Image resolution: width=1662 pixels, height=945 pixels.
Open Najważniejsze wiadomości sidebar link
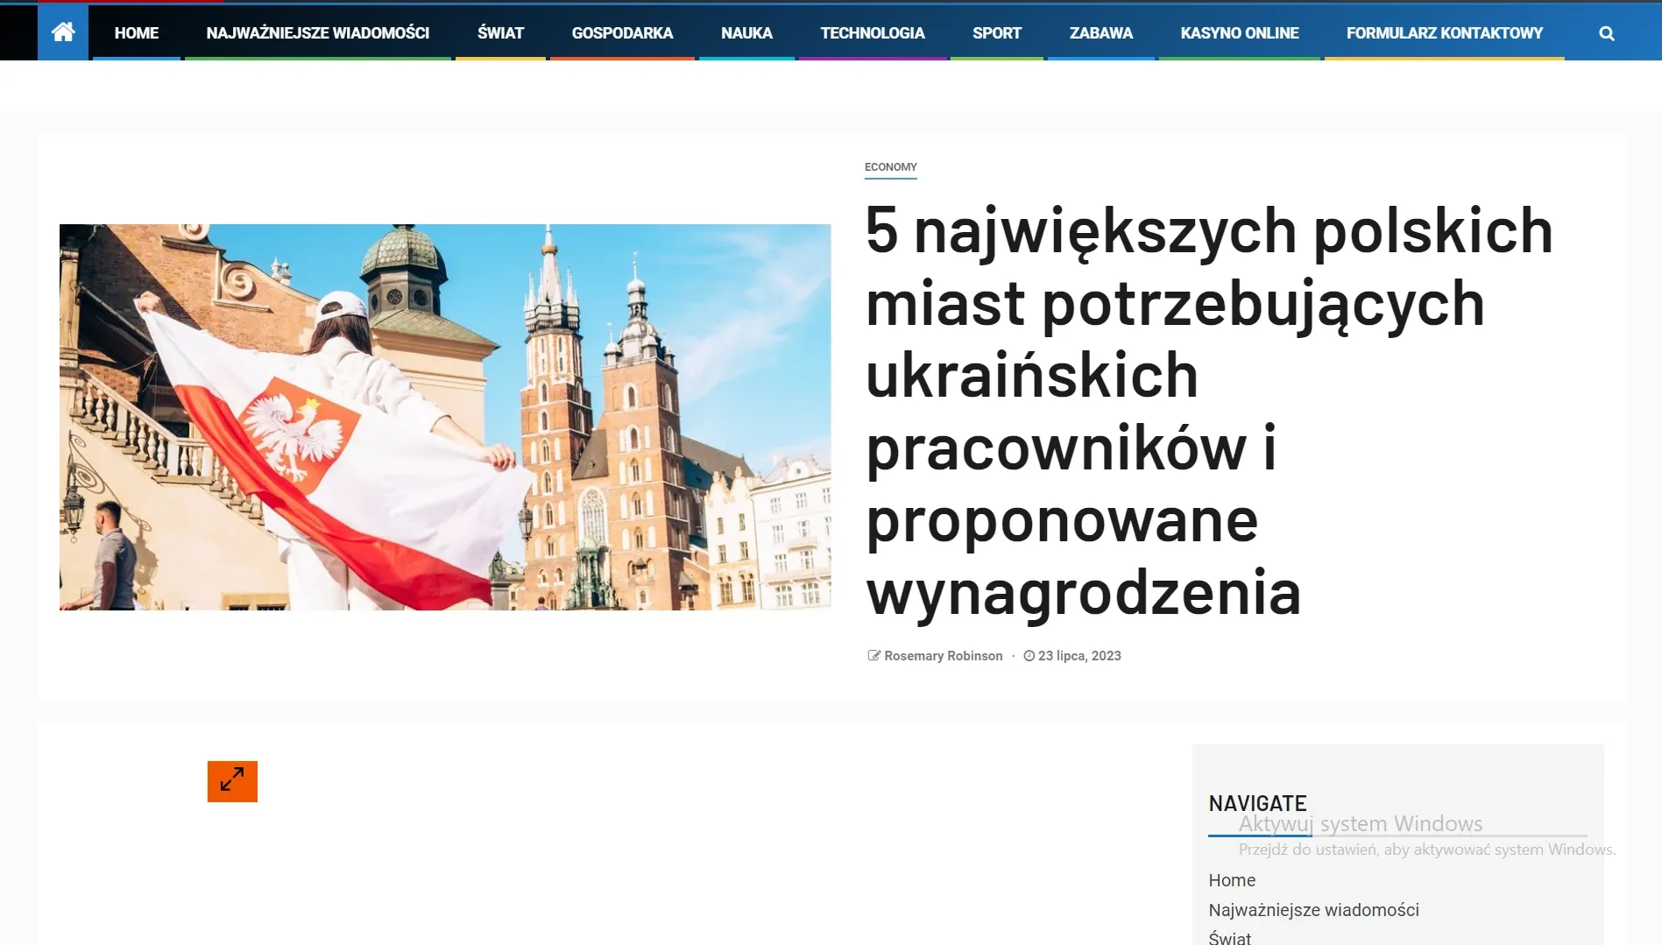click(x=1313, y=910)
